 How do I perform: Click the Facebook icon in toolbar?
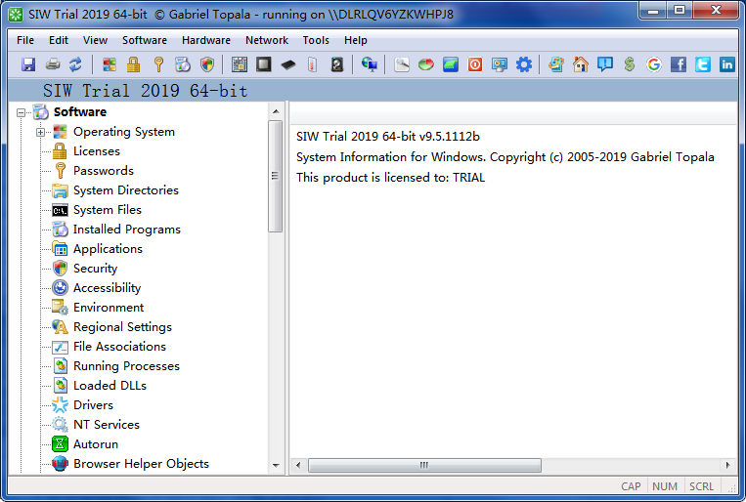point(678,64)
